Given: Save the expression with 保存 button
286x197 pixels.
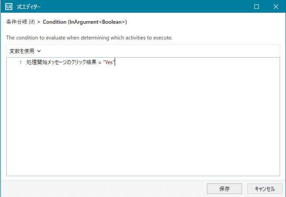Looking at the screenshot, I should coord(224,189).
